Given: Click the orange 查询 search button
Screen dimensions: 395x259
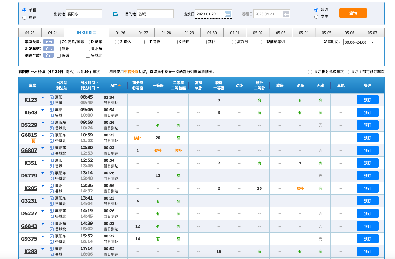Looking at the screenshot, I should (x=353, y=13).
